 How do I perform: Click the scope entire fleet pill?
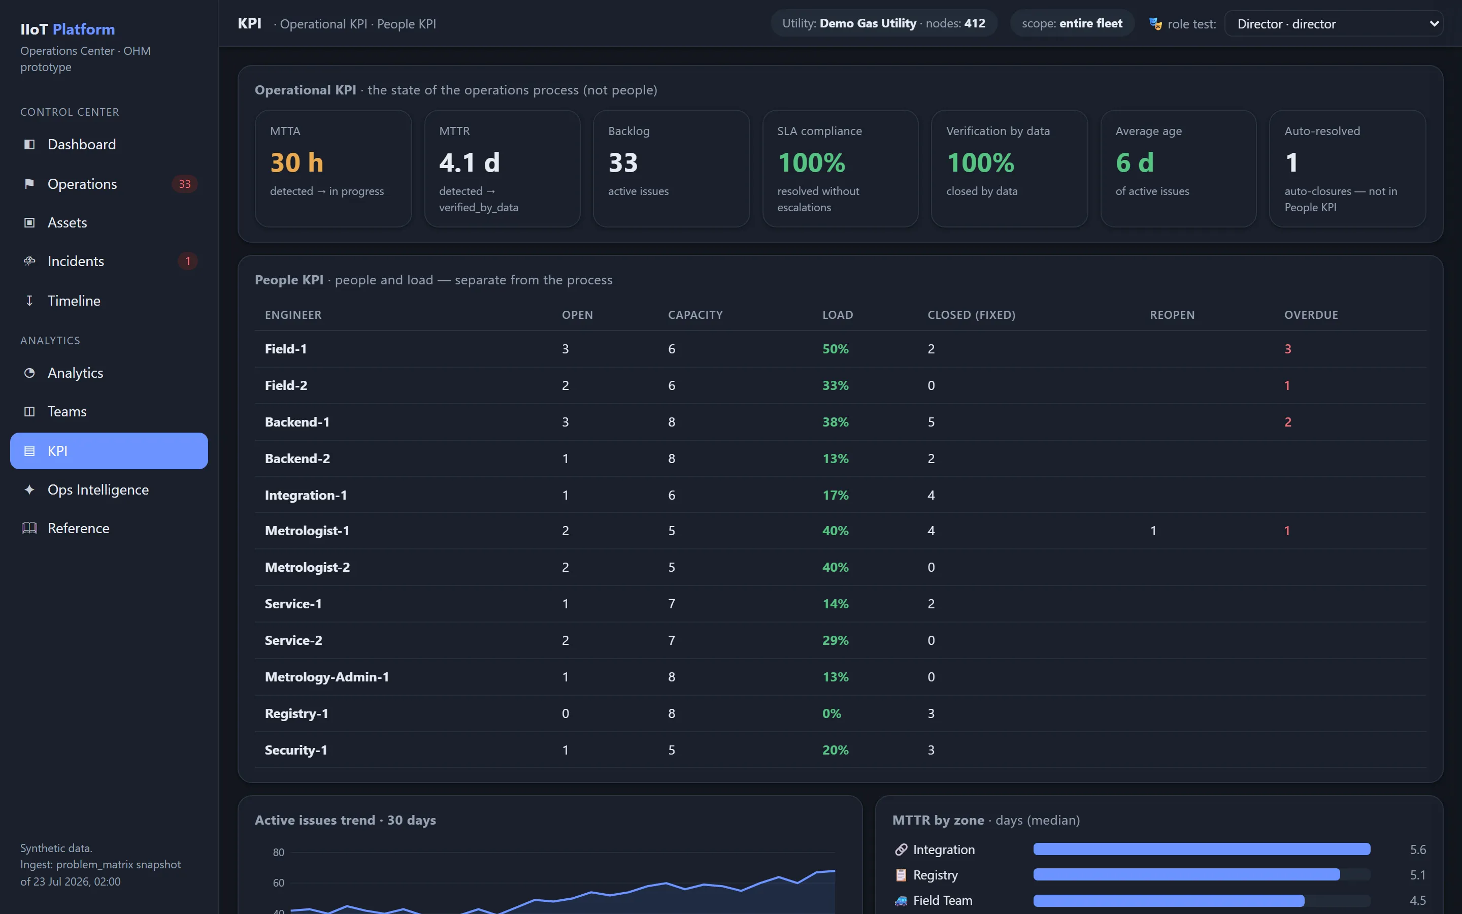(x=1072, y=23)
